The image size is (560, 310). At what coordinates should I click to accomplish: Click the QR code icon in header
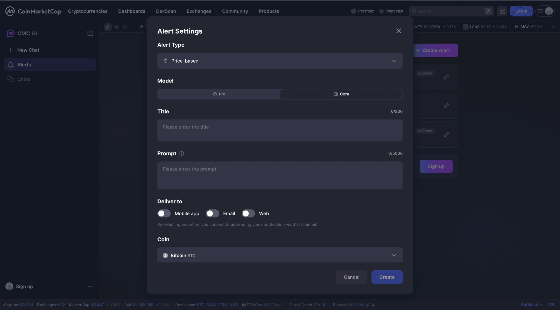502,11
